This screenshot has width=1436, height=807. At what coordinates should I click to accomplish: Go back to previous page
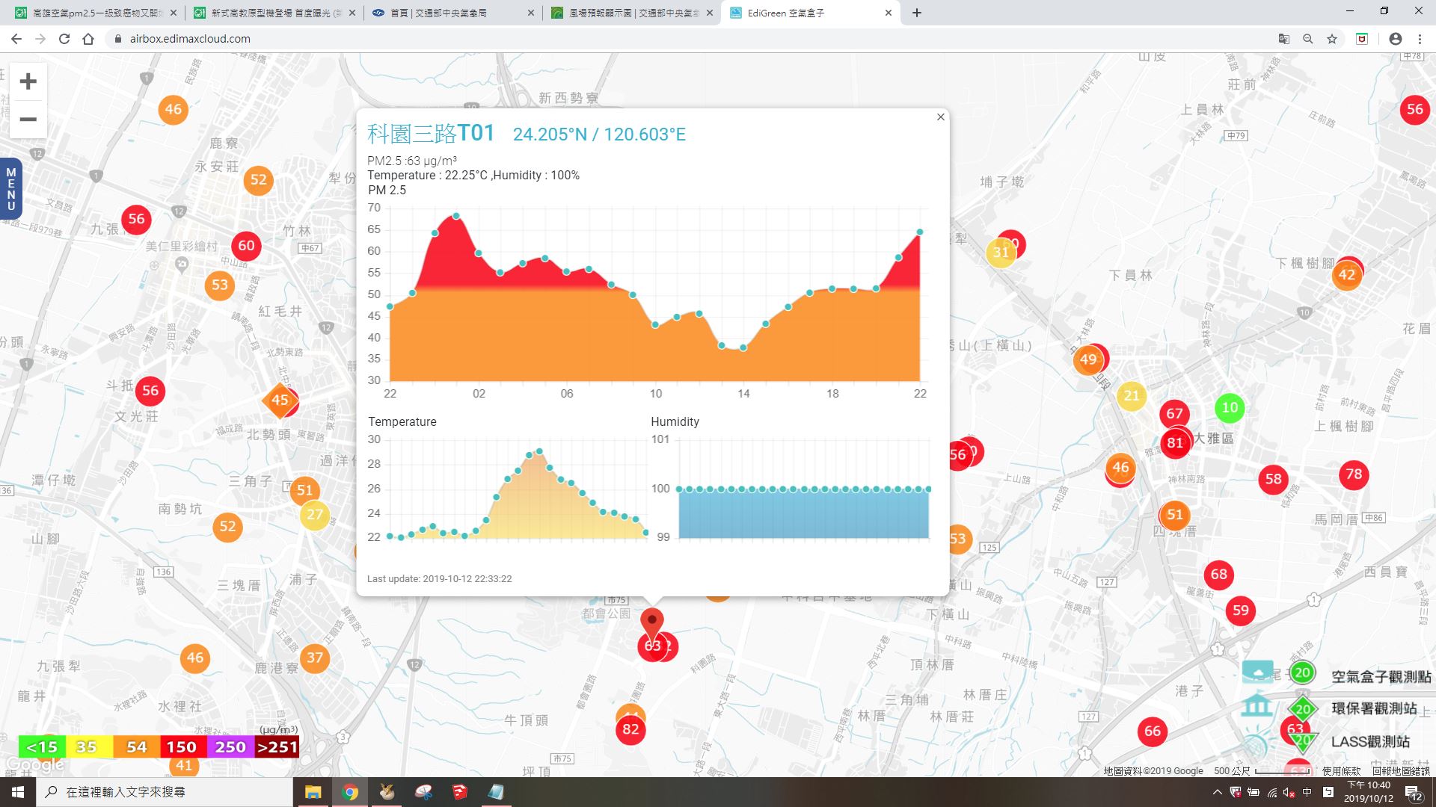(16, 39)
